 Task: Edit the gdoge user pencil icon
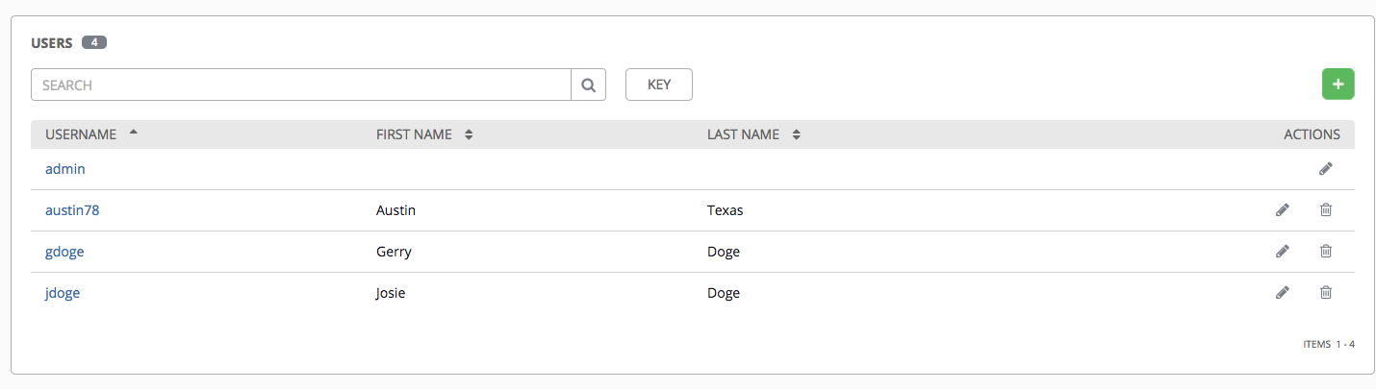tap(1282, 252)
